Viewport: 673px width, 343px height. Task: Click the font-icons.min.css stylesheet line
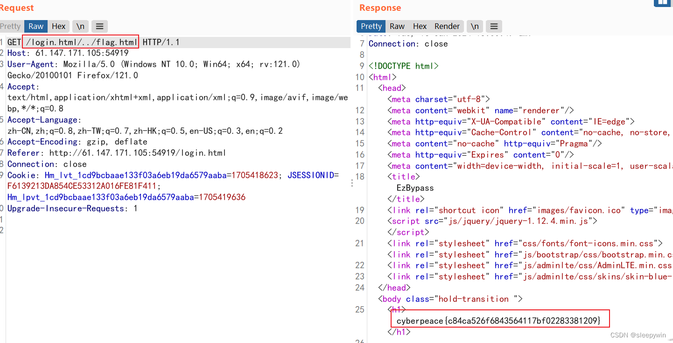point(525,243)
